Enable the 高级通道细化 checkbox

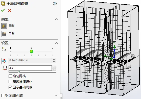(x=10, y=82)
